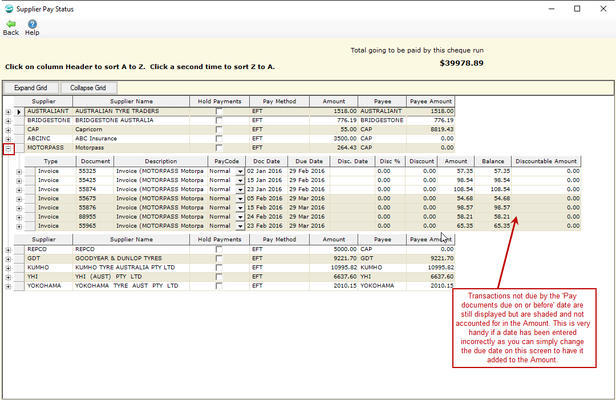Screen dimensions: 616x400
Task: Enable Hold Payments for KUMHO TYRE AUSTRALIA
Action: pos(219,268)
